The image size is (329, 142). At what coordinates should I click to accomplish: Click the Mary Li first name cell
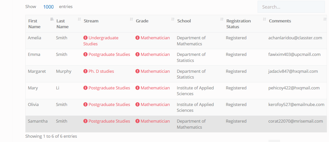coord(33,88)
